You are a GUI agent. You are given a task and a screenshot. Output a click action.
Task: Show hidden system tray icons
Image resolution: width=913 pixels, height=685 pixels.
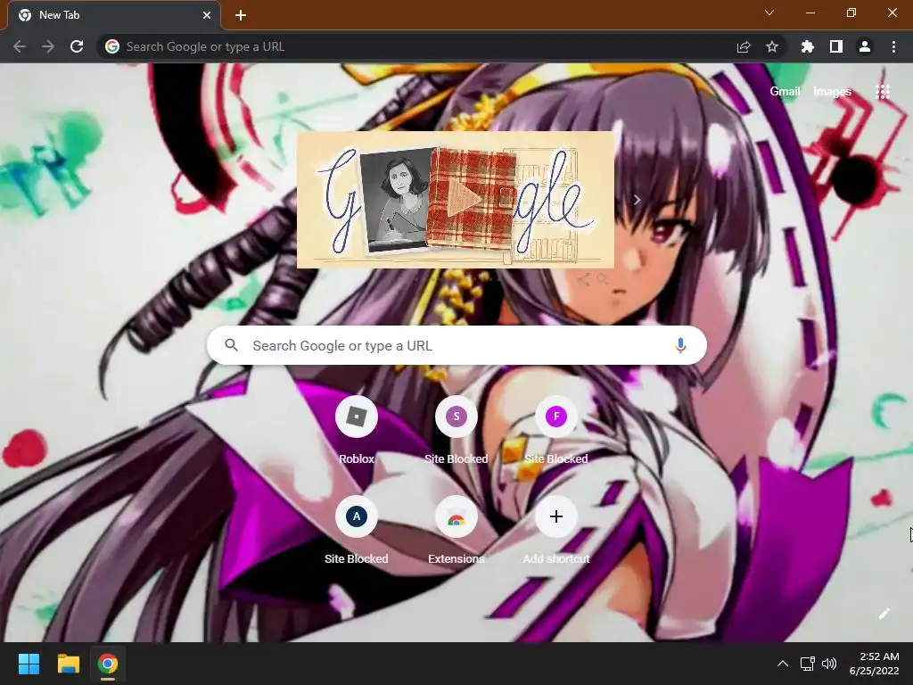(x=783, y=664)
